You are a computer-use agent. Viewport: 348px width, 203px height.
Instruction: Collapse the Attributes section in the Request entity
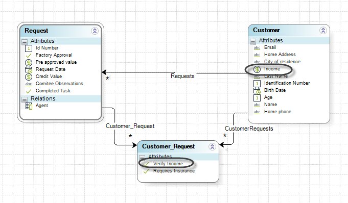tap(25, 41)
